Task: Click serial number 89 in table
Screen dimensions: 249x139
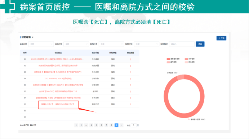Action: point(25,111)
